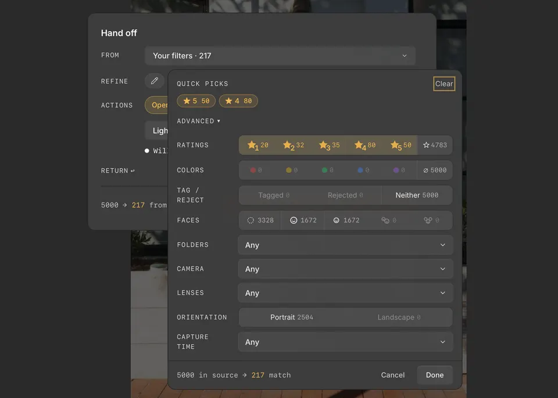
Task: Click the 'Hand off' dialog title
Action: [x=119, y=33]
